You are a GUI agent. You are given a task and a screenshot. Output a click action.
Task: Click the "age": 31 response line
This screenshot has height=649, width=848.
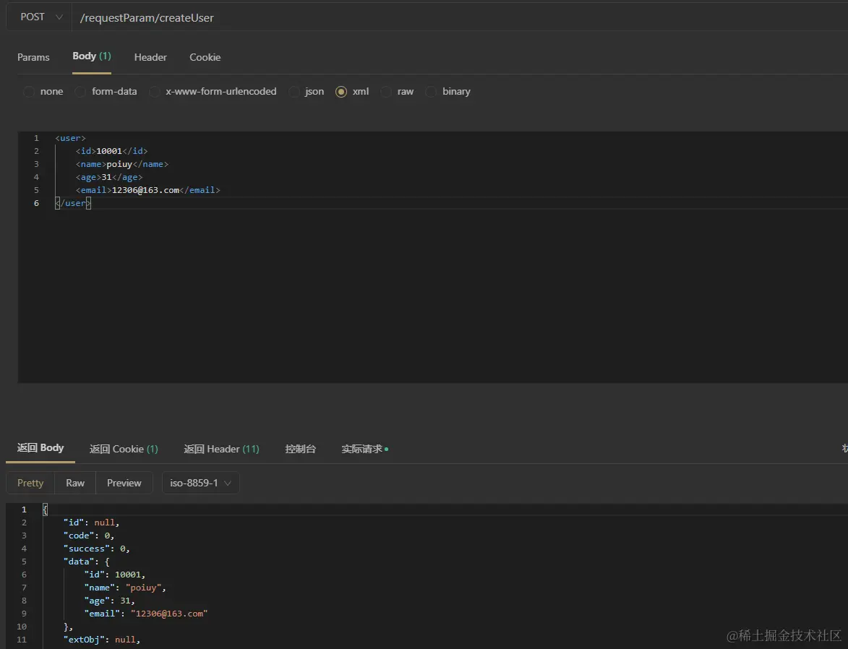point(109,601)
